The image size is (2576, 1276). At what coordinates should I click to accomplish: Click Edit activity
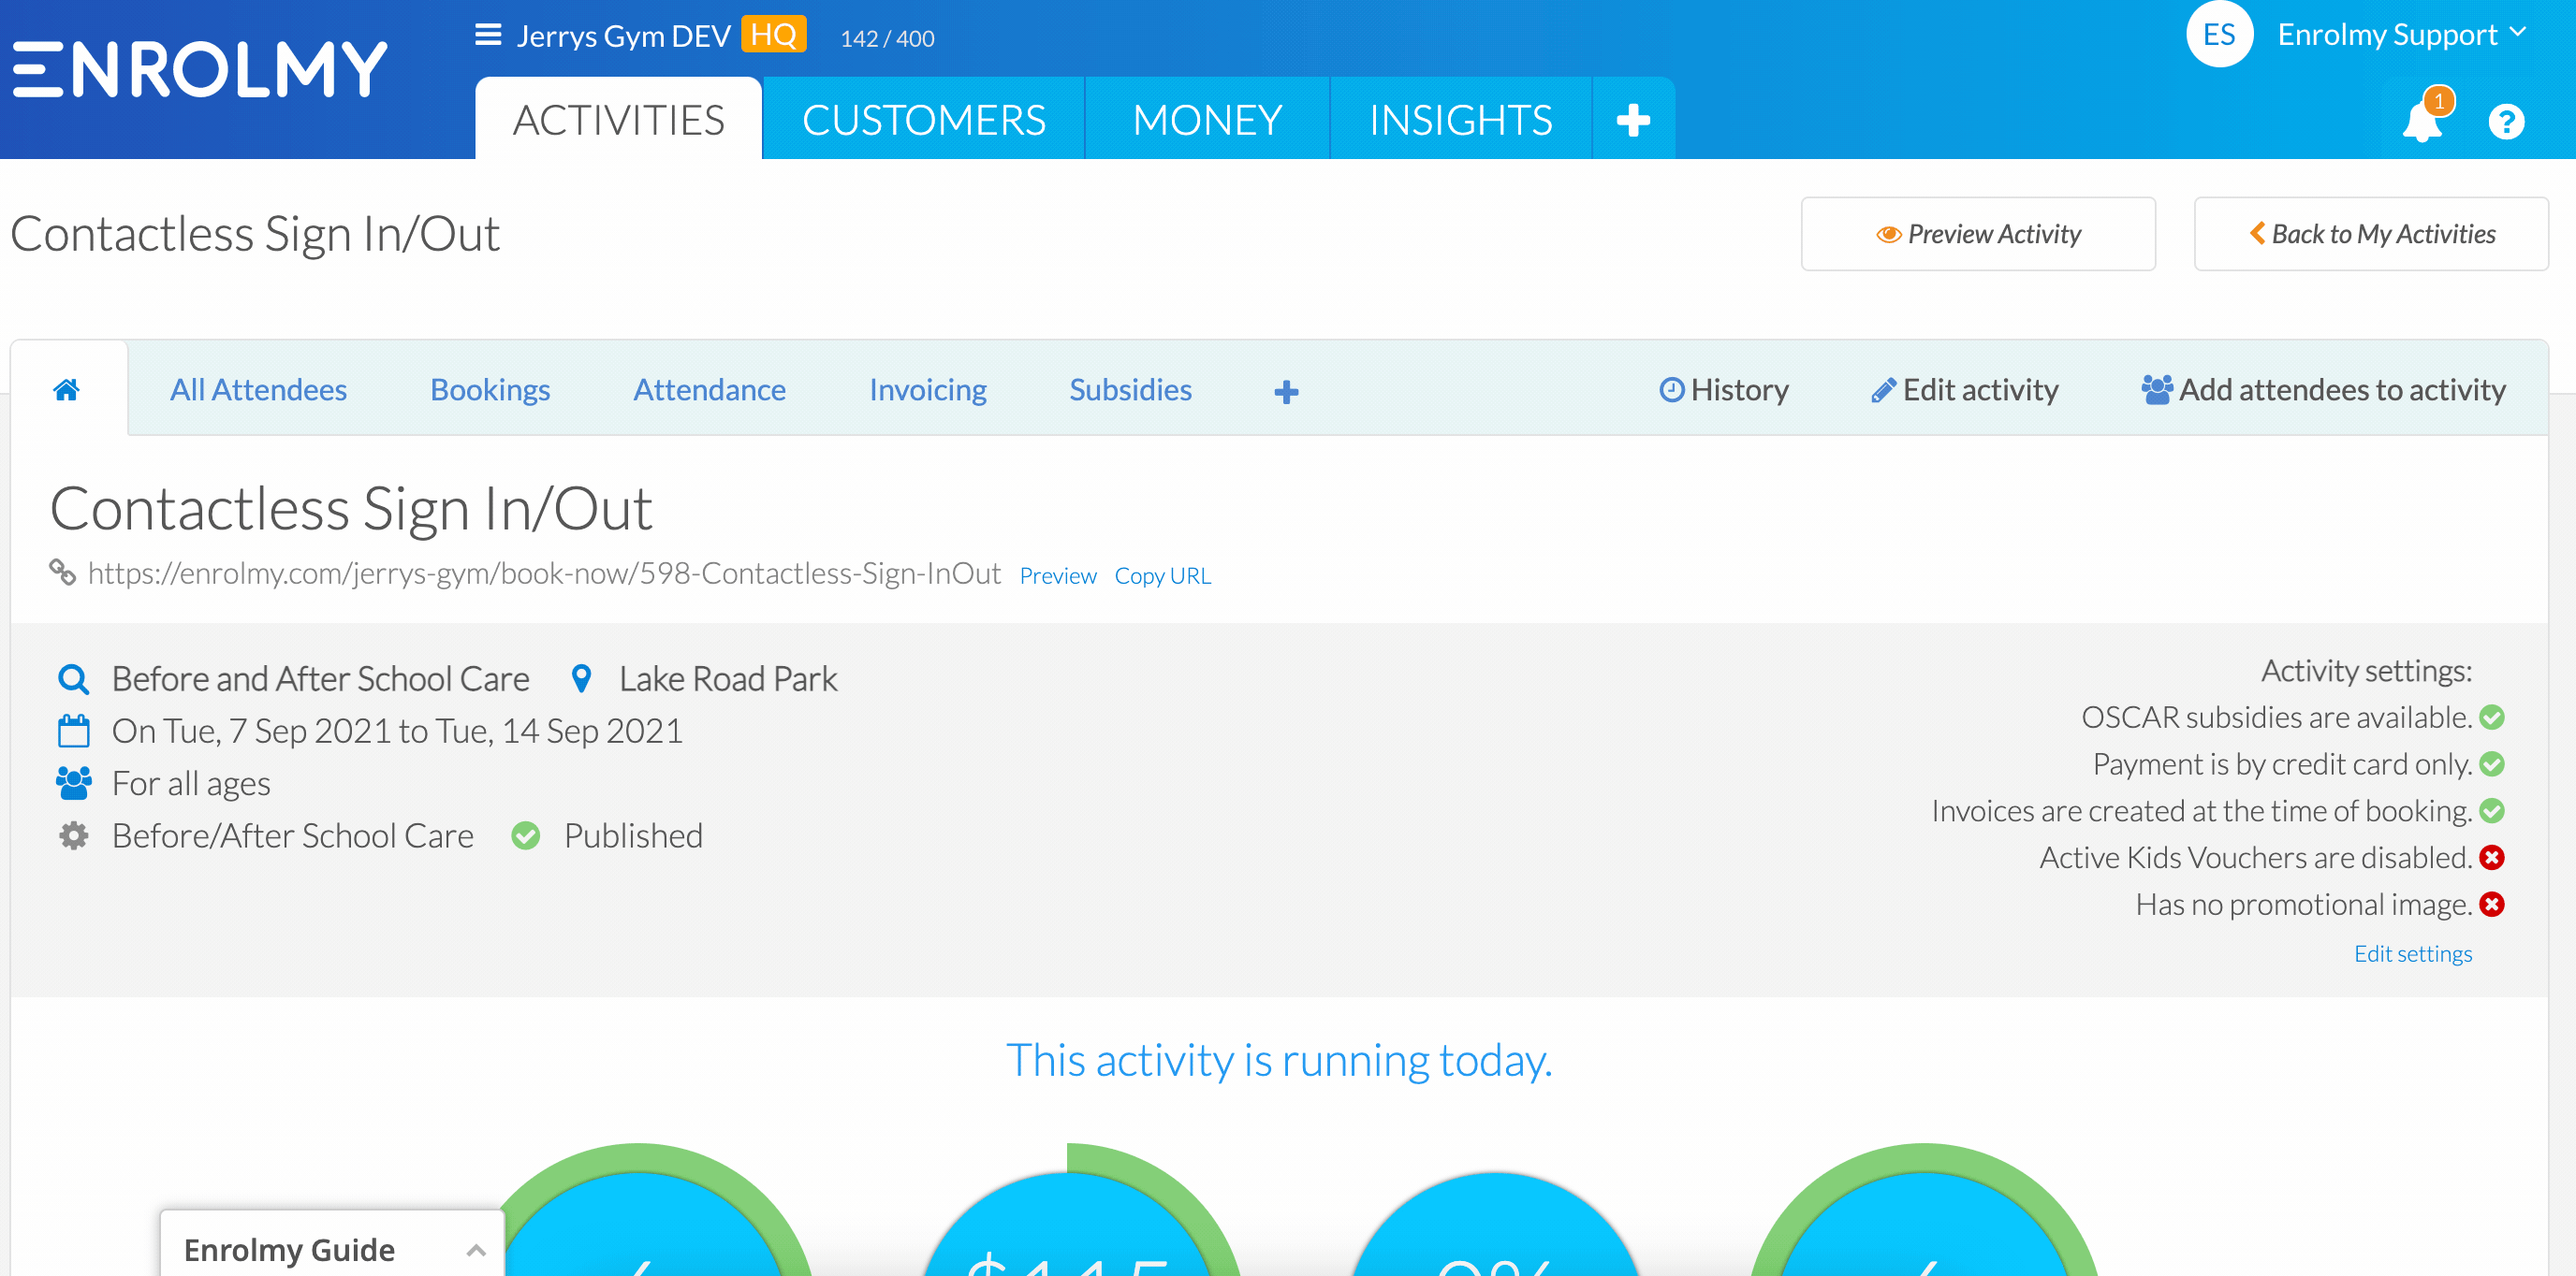(1965, 390)
